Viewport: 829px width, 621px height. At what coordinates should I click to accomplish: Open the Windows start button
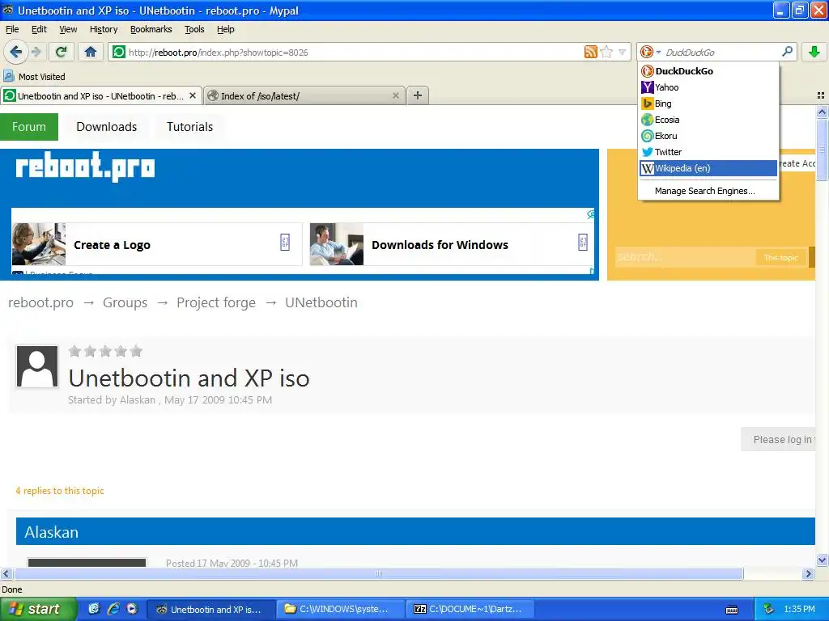38,609
